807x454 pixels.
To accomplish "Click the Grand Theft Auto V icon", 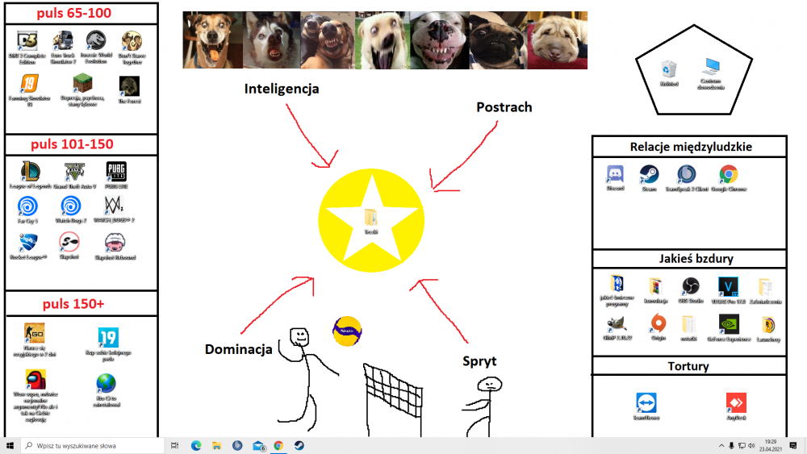I will tap(74, 172).
